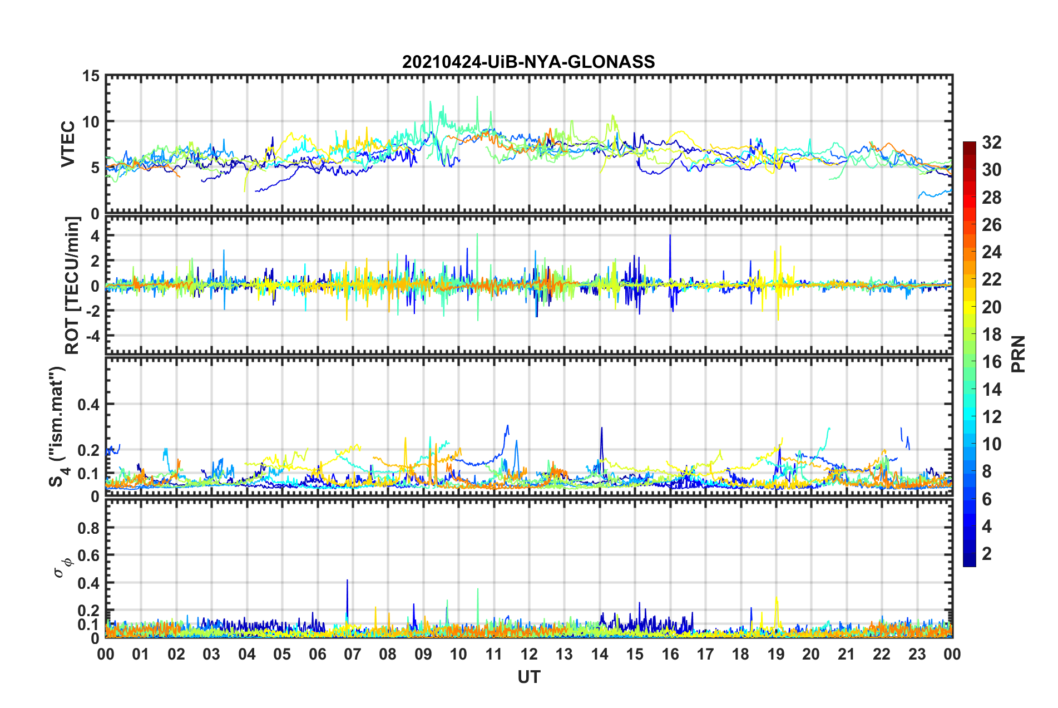Viewport: 1058px width, 708px height.
Task: Click the PRN colorbar label
Action: pyautogui.click(x=1019, y=354)
